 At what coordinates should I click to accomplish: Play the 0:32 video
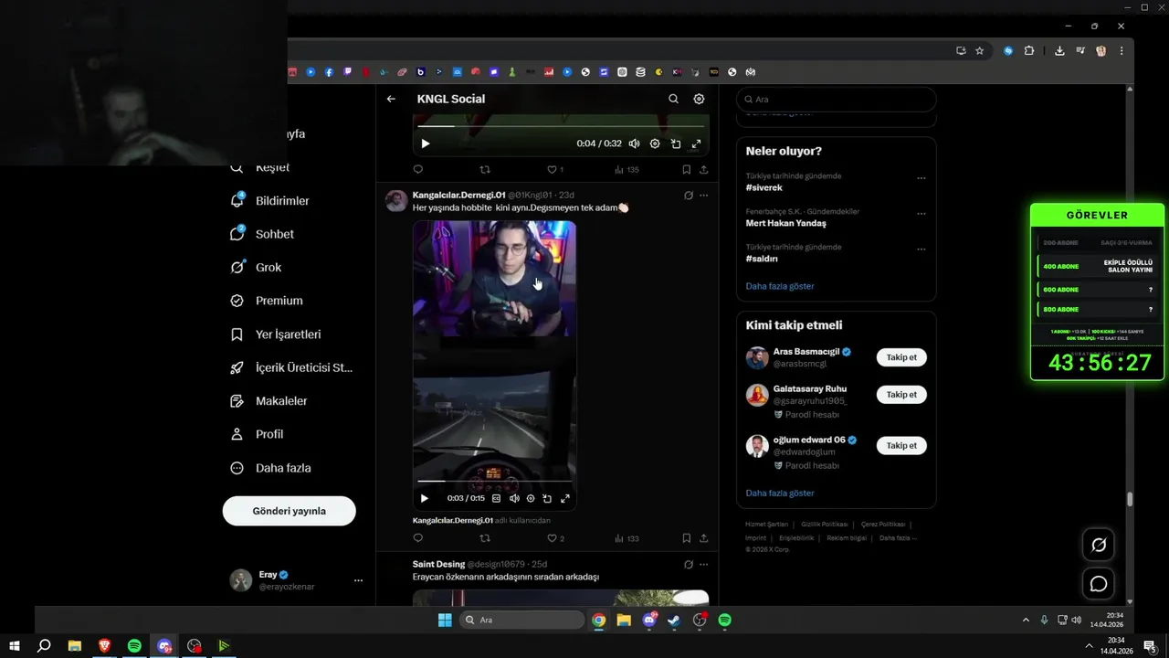click(426, 143)
